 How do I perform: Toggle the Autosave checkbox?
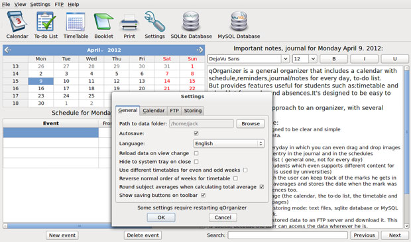click(196, 133)
